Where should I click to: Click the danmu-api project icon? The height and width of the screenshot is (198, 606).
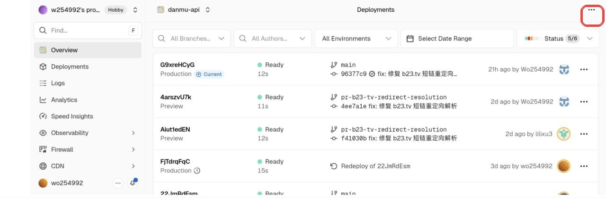[160, 10]
